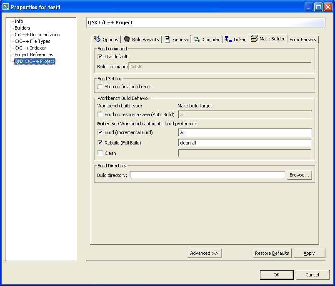Click the "Restore Defaults" button
335x286 pixels.
pos(272,253)
